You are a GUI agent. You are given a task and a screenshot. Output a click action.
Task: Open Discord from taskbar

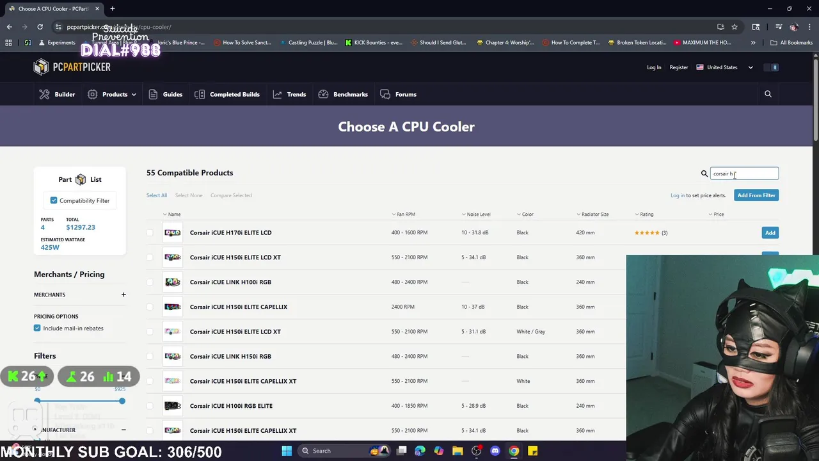tap(495, 451)
